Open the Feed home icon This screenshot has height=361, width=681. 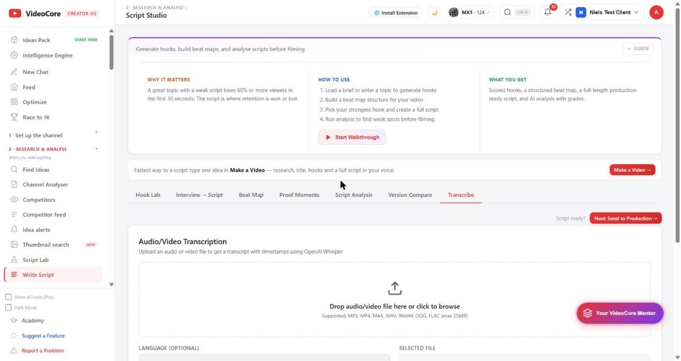(14, 87)
